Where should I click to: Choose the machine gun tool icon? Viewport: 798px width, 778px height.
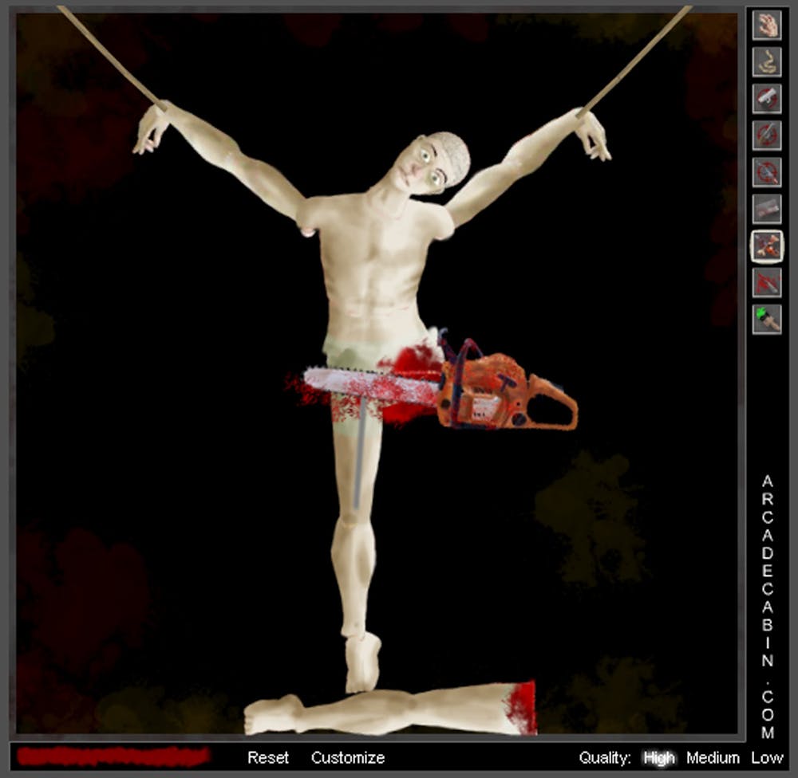(767, 172)
